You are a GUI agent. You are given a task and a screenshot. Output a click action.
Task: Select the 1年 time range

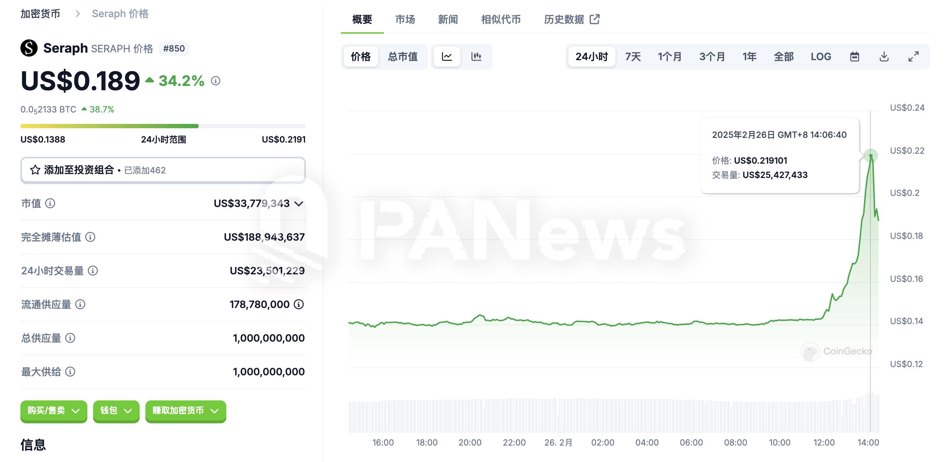[x=749, y=57]
